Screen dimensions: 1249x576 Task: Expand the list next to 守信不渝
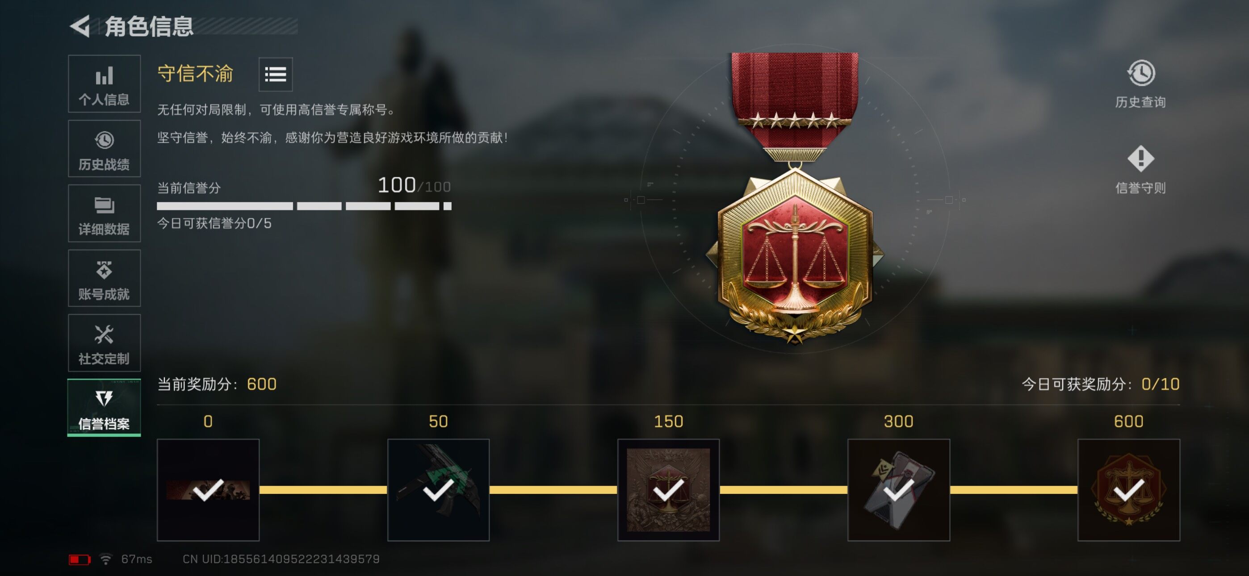pyautogui.click(x=276, y=75)
